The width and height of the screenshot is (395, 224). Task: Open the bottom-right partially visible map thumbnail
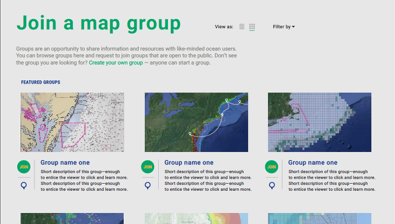320,218
